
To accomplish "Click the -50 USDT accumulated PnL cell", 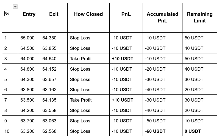I will (x=155, y=121).
